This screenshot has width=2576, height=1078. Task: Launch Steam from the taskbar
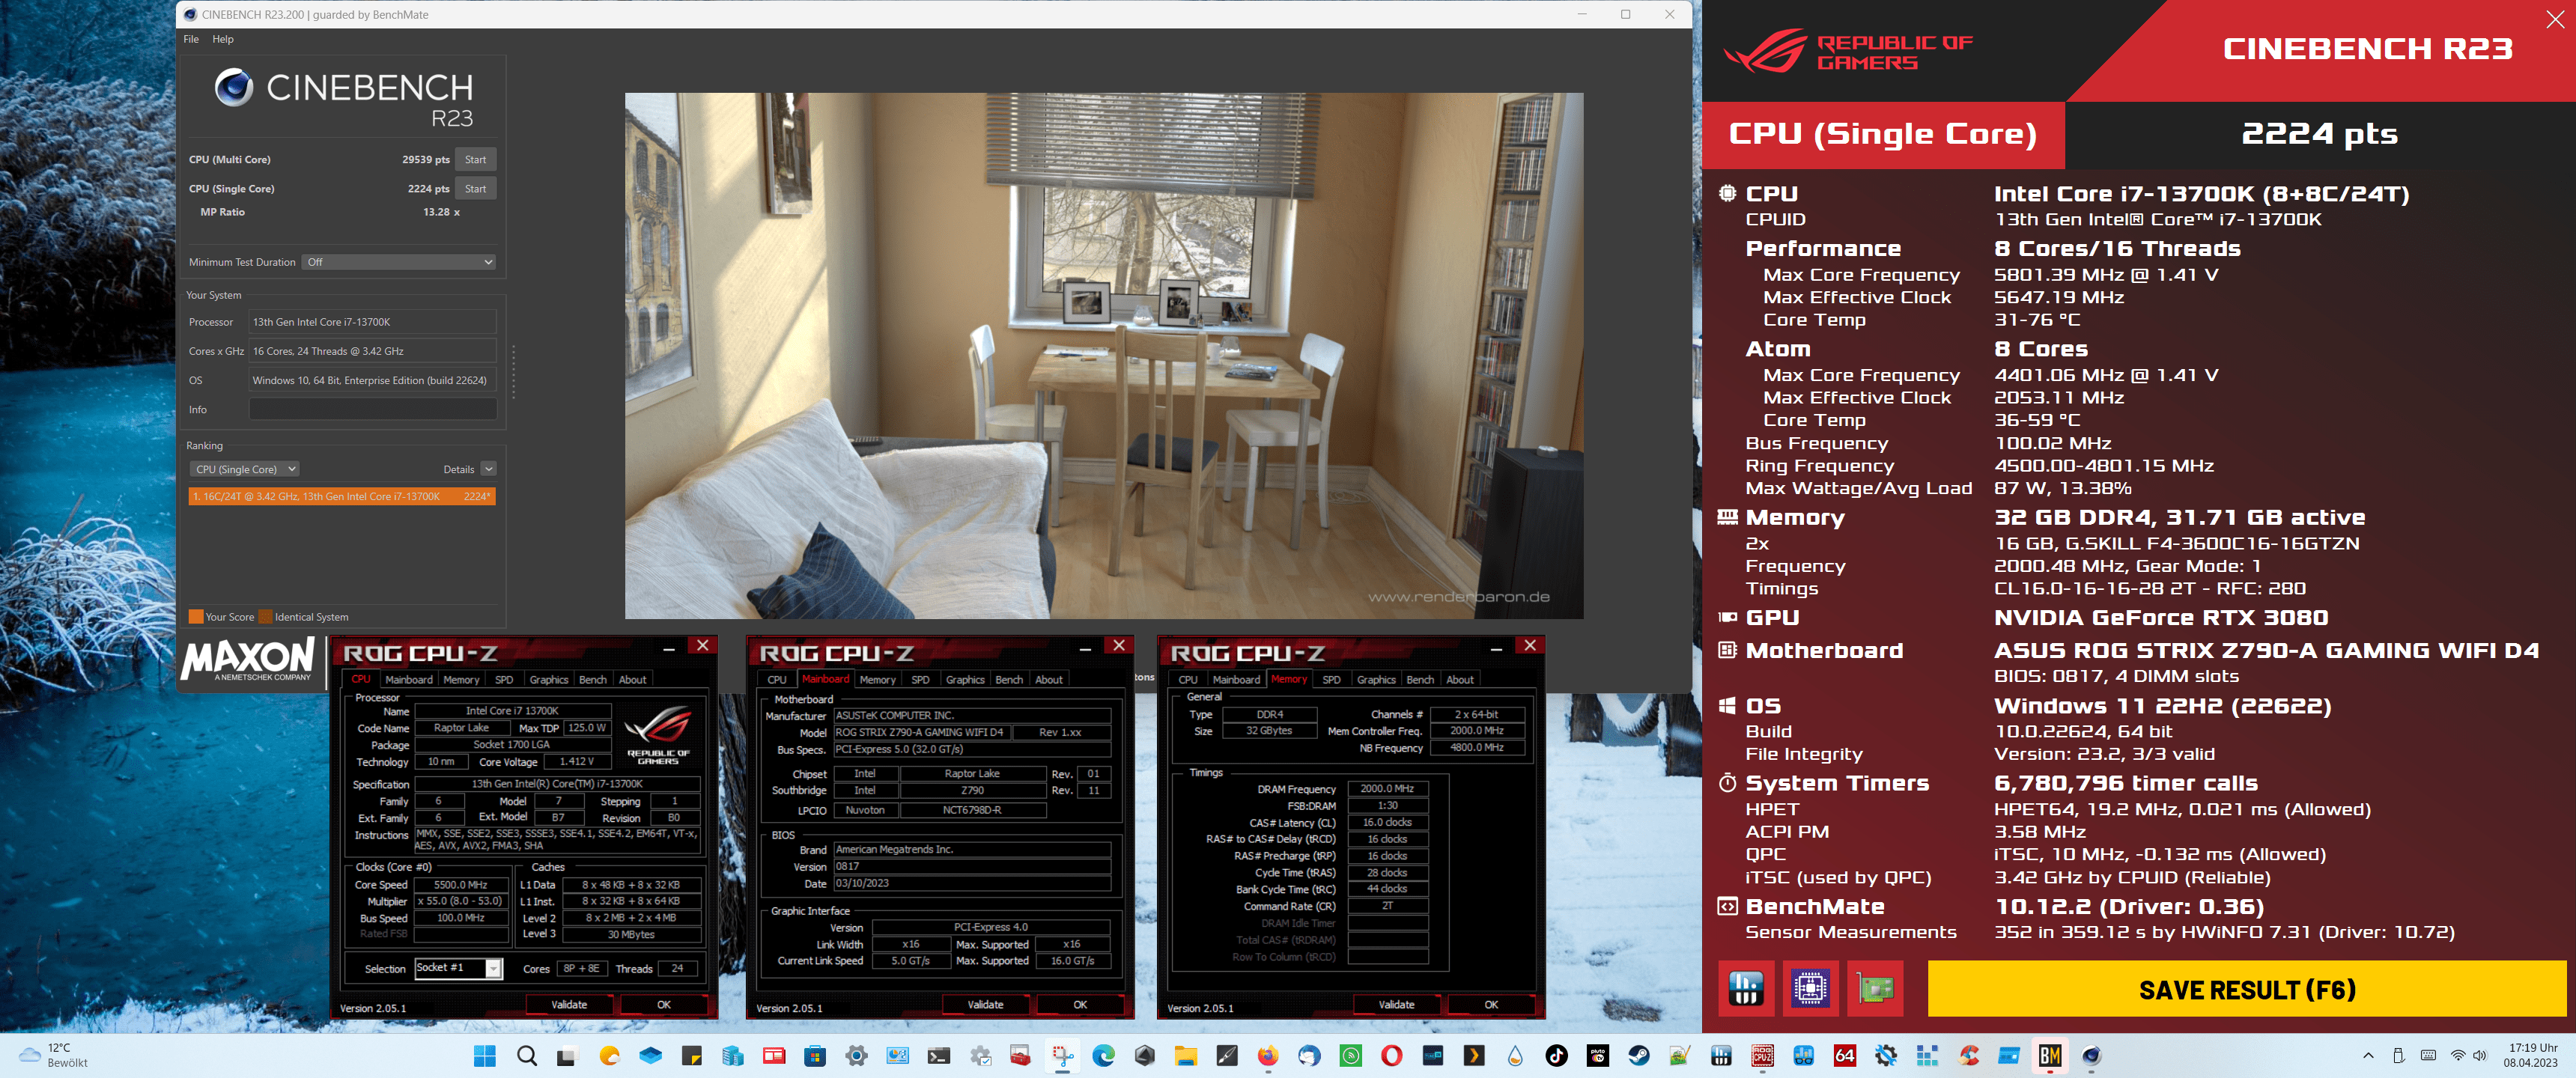coord(1639,1055)
